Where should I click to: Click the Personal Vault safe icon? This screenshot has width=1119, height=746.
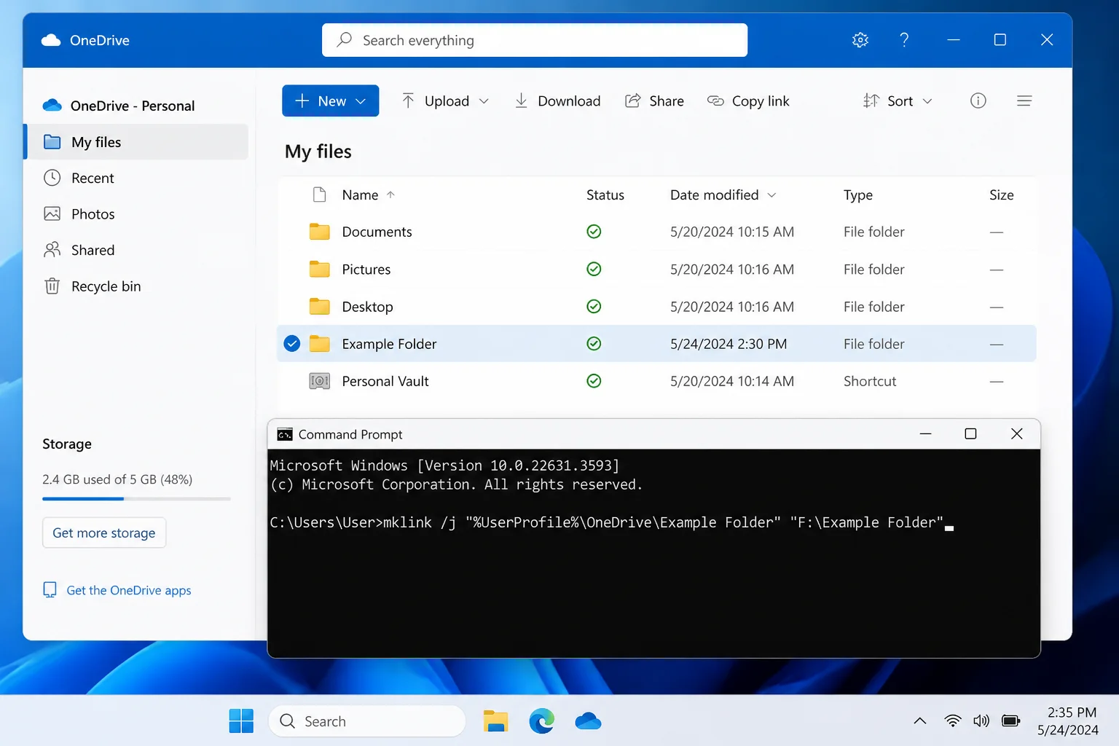coord(319,381)
